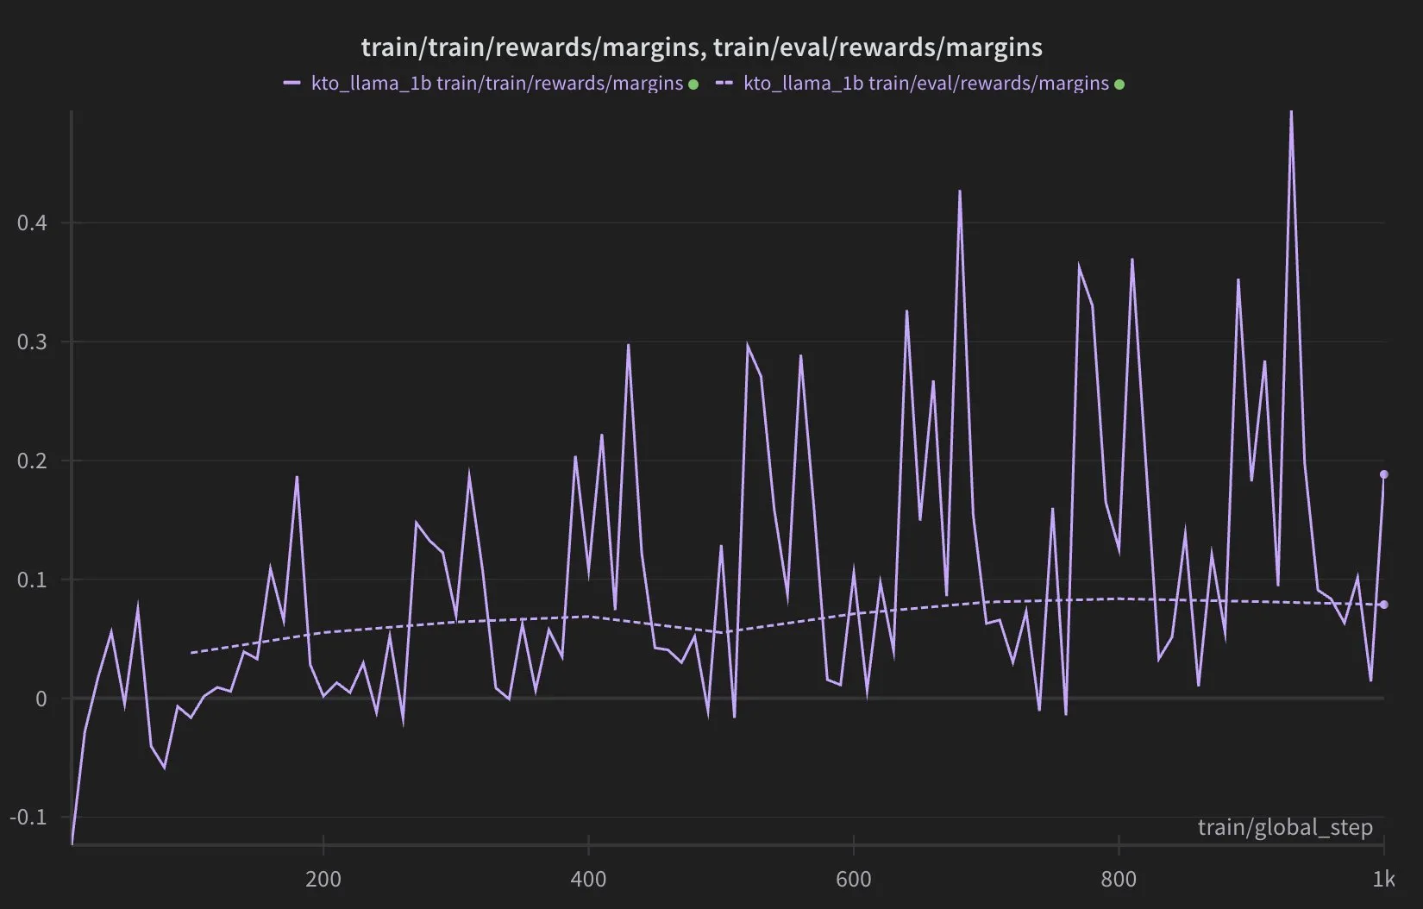Click the train/global_step axis label
This screenshot has height=909, width=1423.
[x=1285, y=828]
